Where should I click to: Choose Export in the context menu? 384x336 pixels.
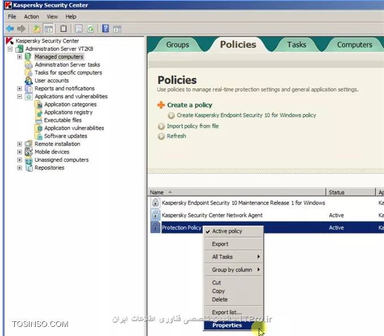[x=234, y=244]
